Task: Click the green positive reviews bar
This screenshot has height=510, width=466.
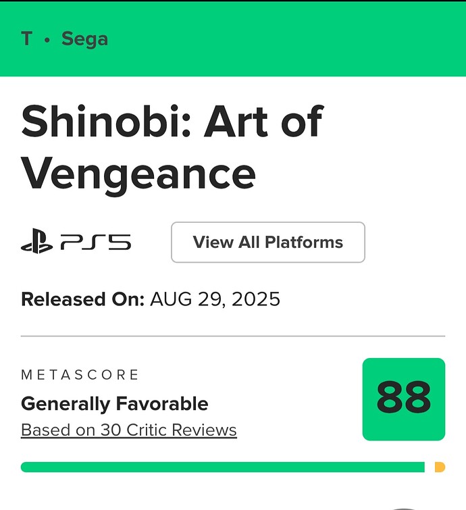Action: tap(223, 467)
